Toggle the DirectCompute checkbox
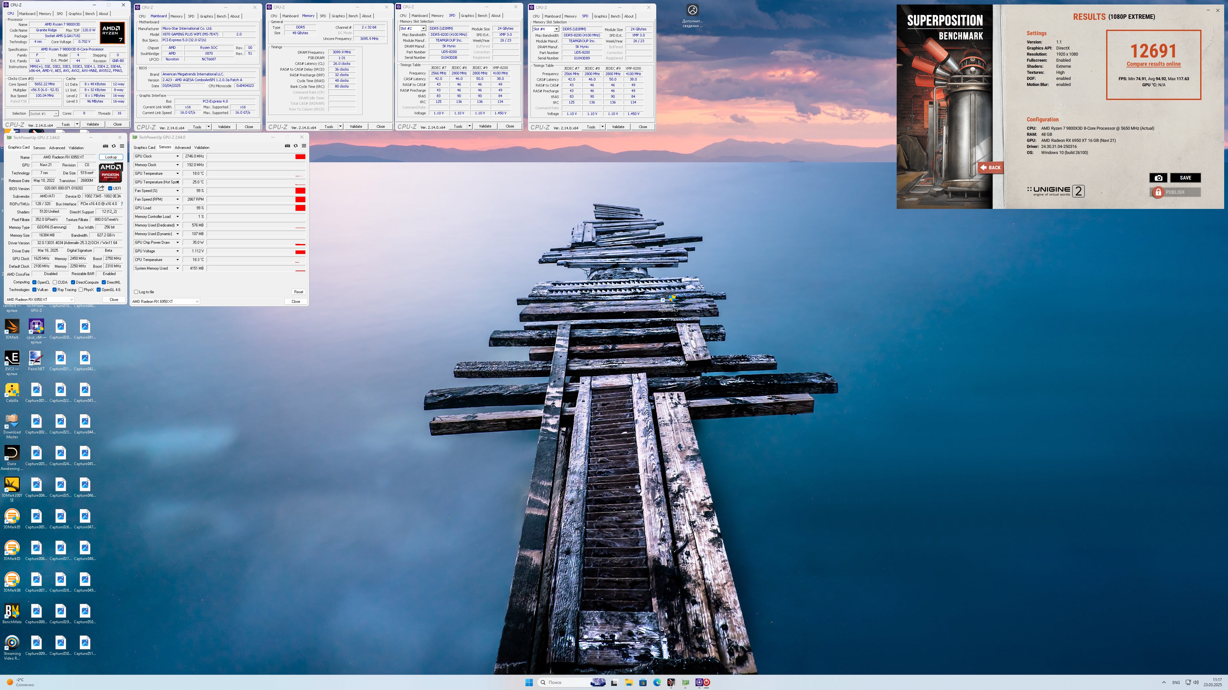Viewport: 1228px width, 690px height. point(73,282)
